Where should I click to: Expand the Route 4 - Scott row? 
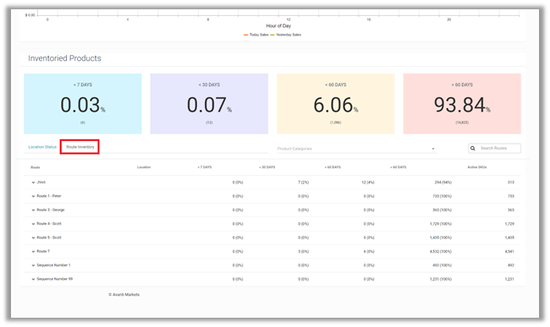33,224
